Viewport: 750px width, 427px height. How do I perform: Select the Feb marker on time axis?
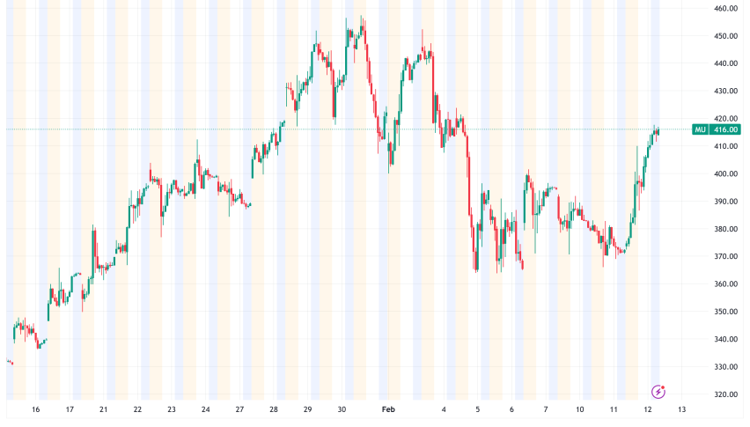point(389,410)
